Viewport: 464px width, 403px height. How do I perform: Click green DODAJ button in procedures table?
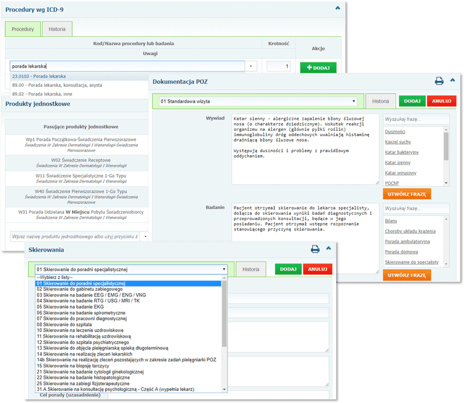tap(318, 68)
